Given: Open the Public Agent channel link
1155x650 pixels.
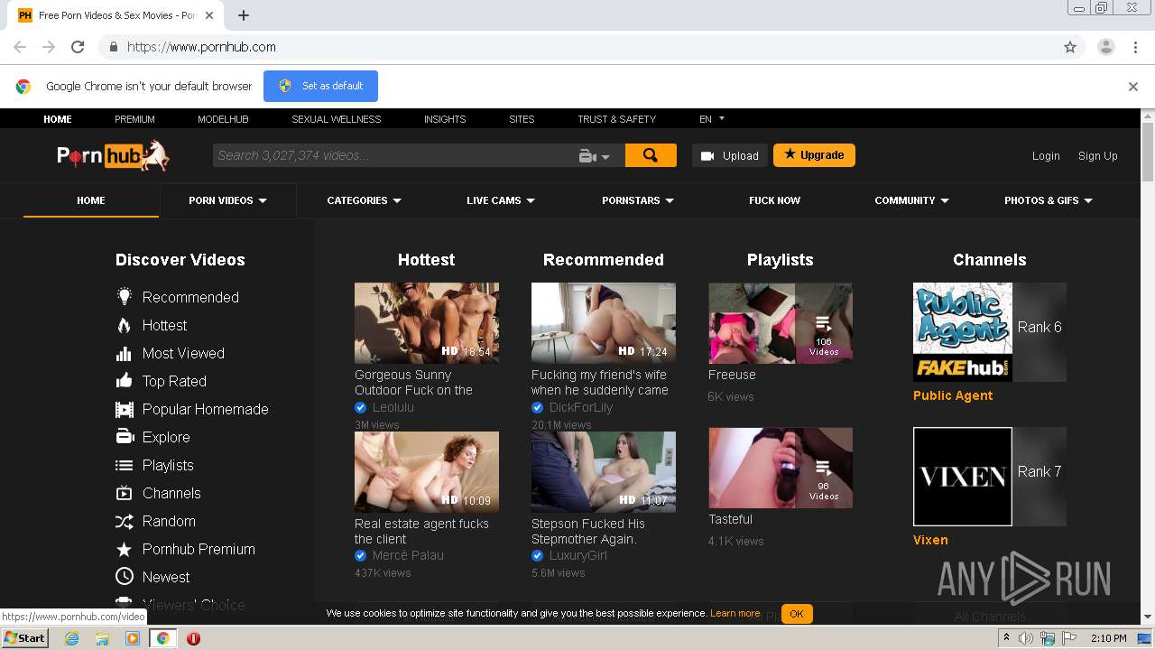Looking at the screenshot, I should (x=952, y=395).
